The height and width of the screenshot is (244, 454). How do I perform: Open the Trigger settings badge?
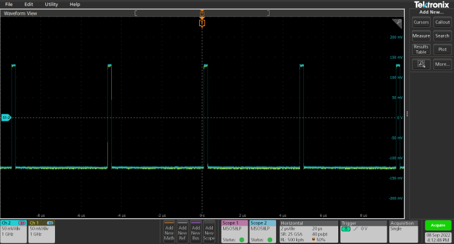pyautogui.click(x=363, y=231)
